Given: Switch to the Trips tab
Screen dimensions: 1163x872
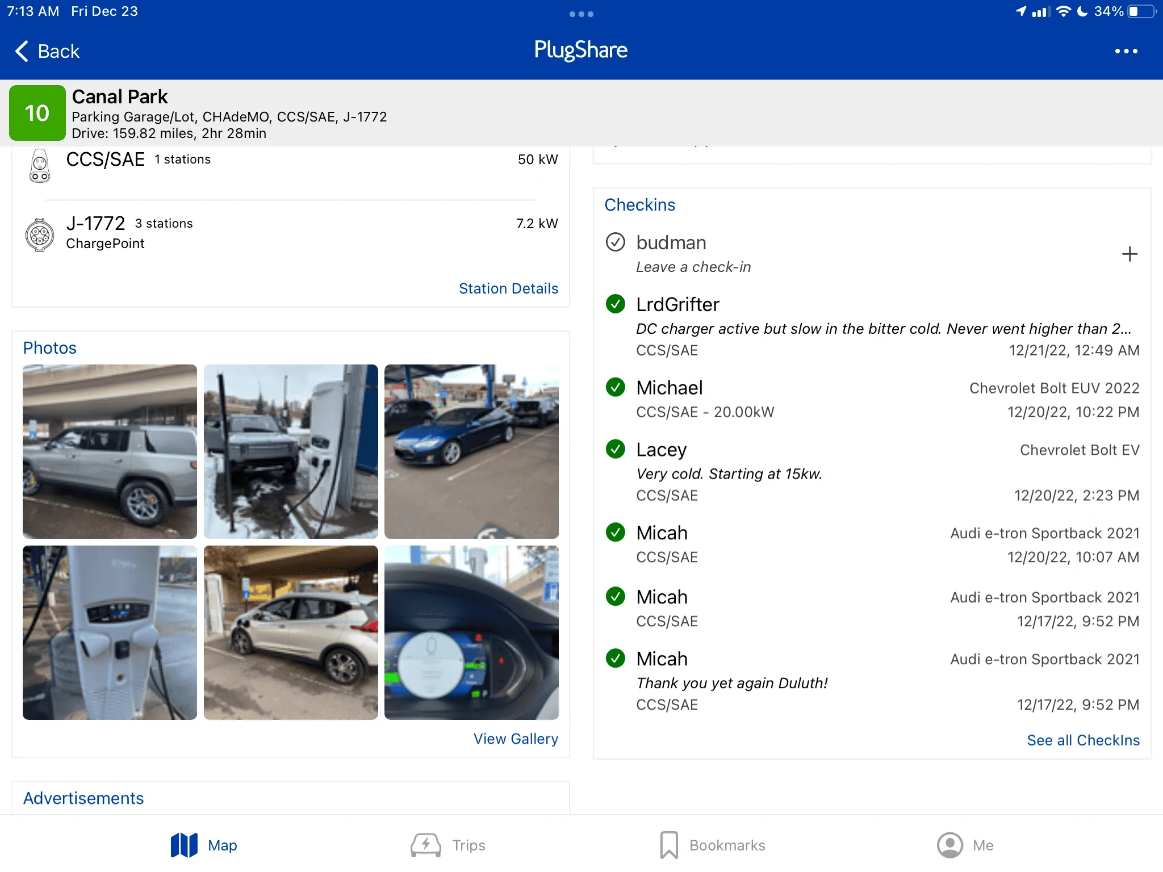Looking at the screenshot, I should tap(448, 845).
